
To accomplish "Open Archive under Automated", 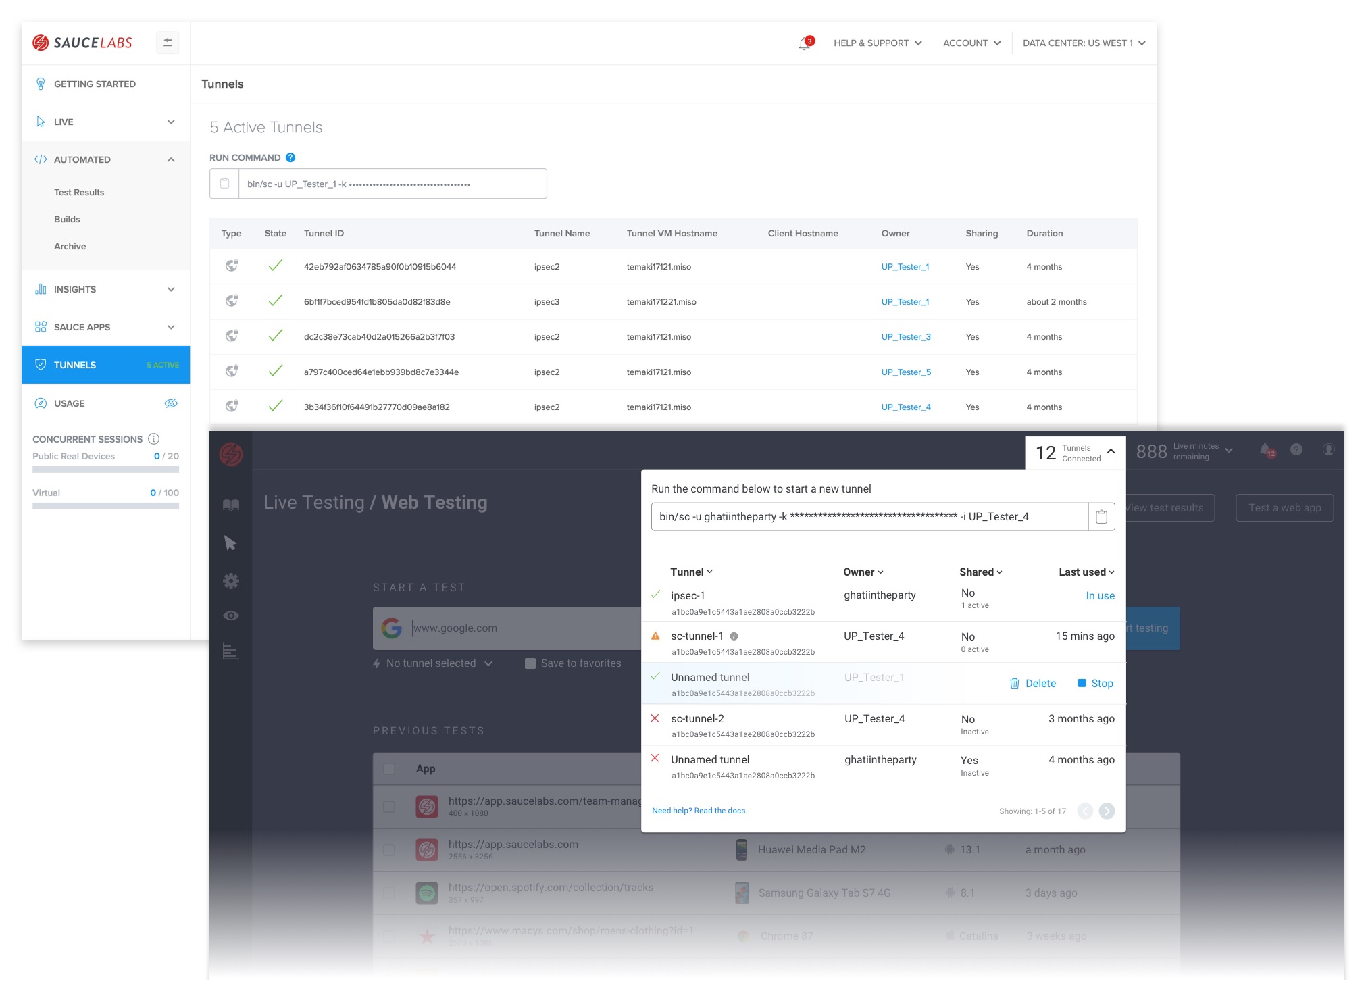I will point(70,246).
